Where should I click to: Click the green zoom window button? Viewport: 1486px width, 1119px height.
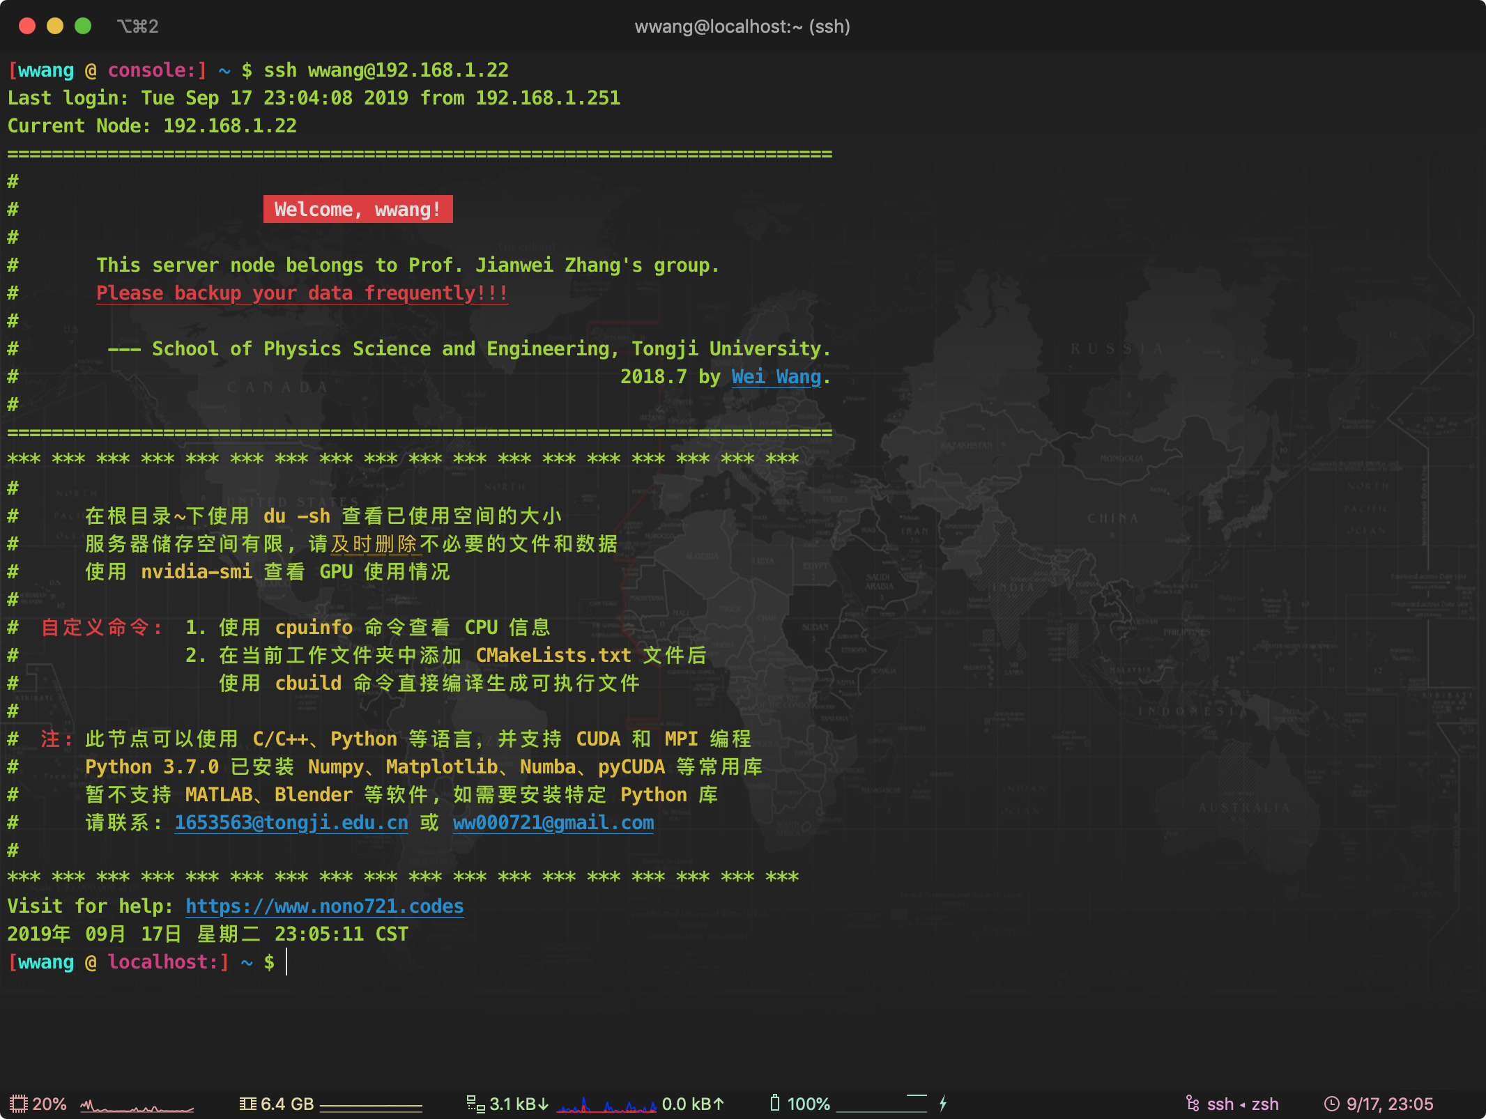(83, 26)
